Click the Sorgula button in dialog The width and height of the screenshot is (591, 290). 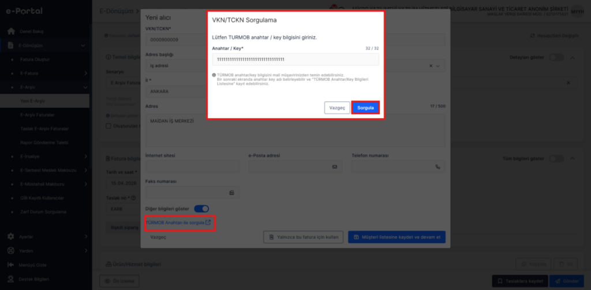tap(365, 108)
